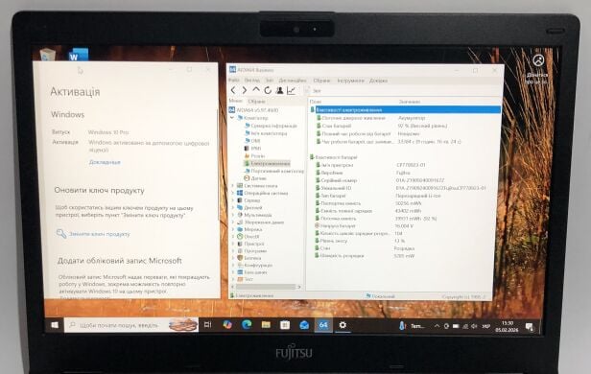Expand the DirectX tree node

(x=232, y=237)
